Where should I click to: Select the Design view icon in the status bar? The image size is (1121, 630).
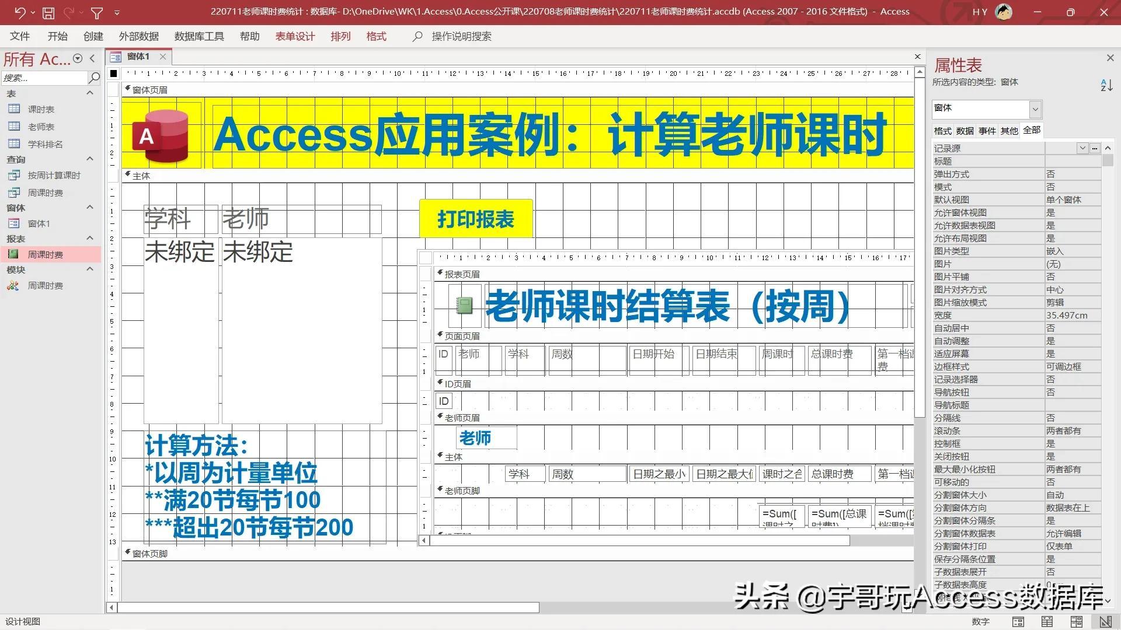(1105, 621)
